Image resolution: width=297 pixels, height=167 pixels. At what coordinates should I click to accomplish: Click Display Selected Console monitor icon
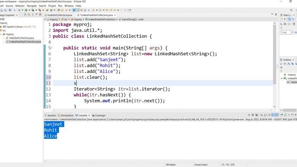286,115
